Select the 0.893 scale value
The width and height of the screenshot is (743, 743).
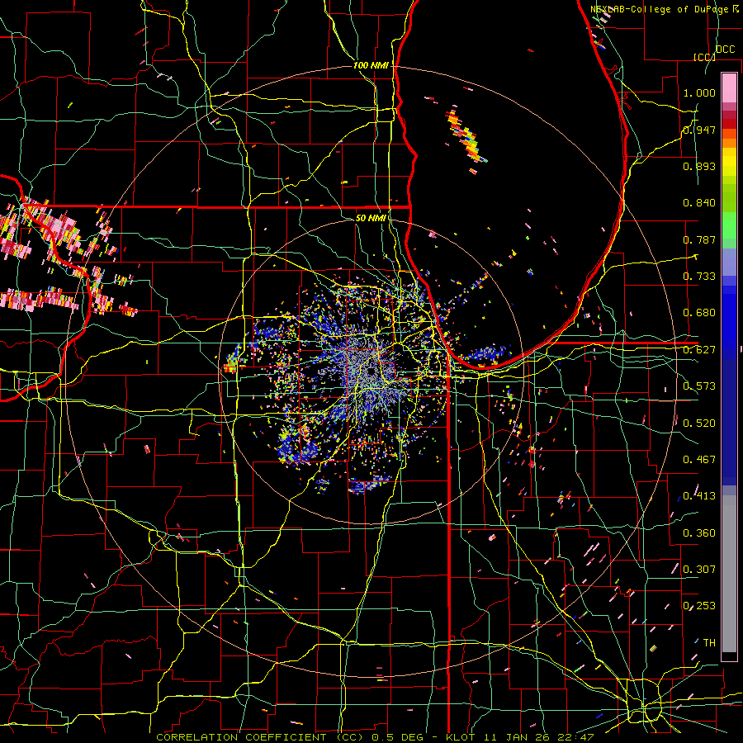[699, 166]
